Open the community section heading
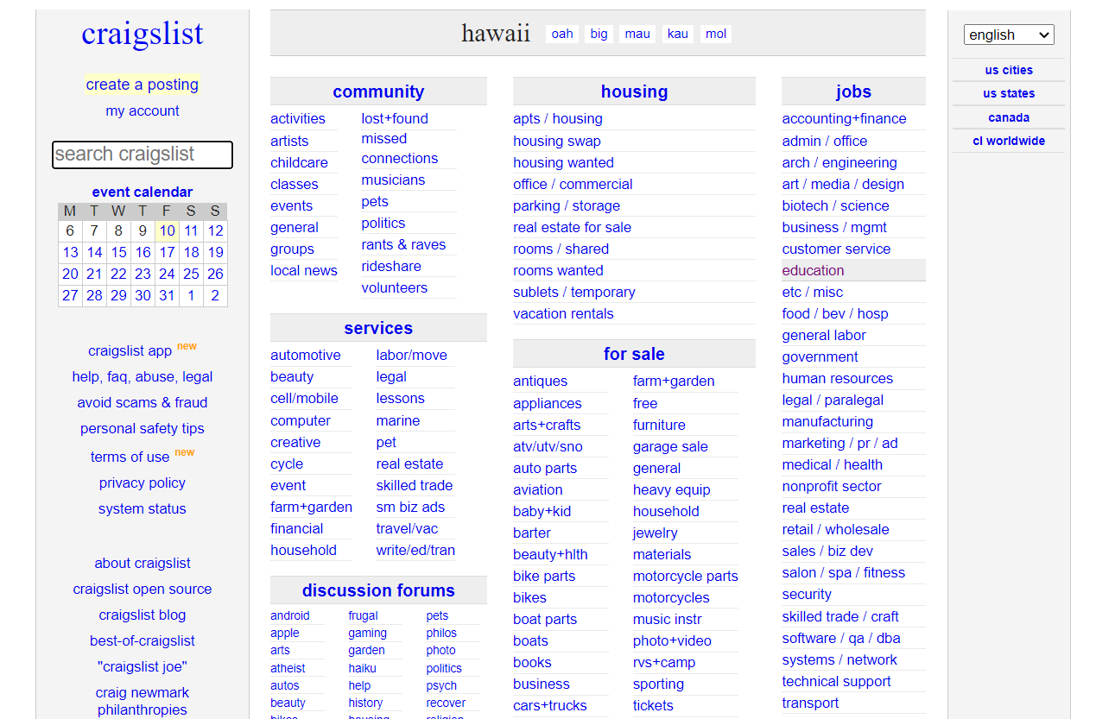Image resolution: width=1096 pixels, height=719 pixels. 378,91
